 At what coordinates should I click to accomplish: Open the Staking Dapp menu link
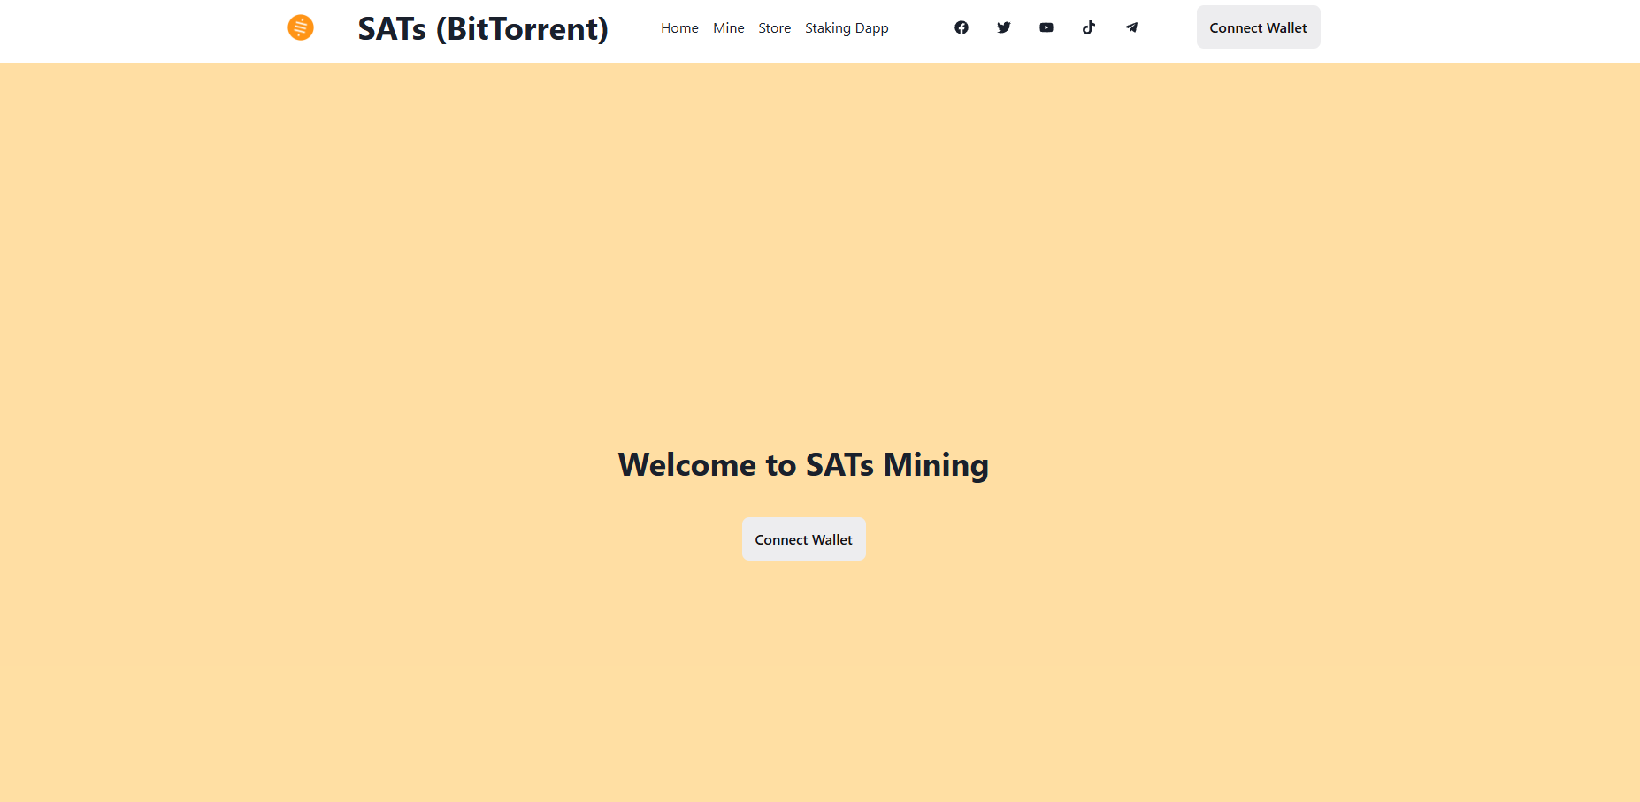coord(847,28)
